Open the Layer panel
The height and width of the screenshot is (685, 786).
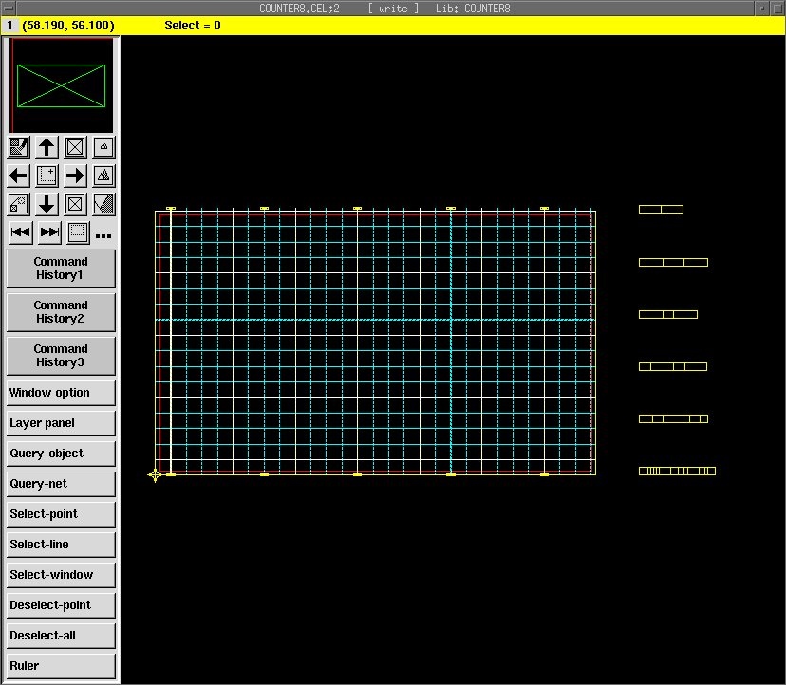61,423
